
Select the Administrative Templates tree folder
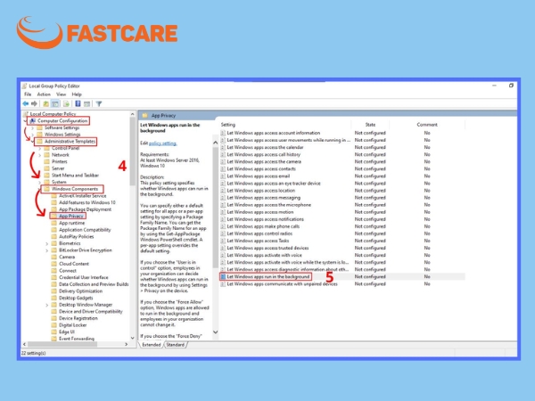[x=70, y=141]
